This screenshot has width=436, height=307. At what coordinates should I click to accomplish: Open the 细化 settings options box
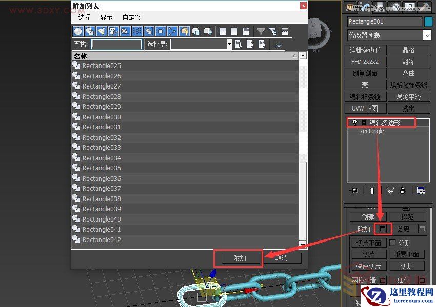422,280
